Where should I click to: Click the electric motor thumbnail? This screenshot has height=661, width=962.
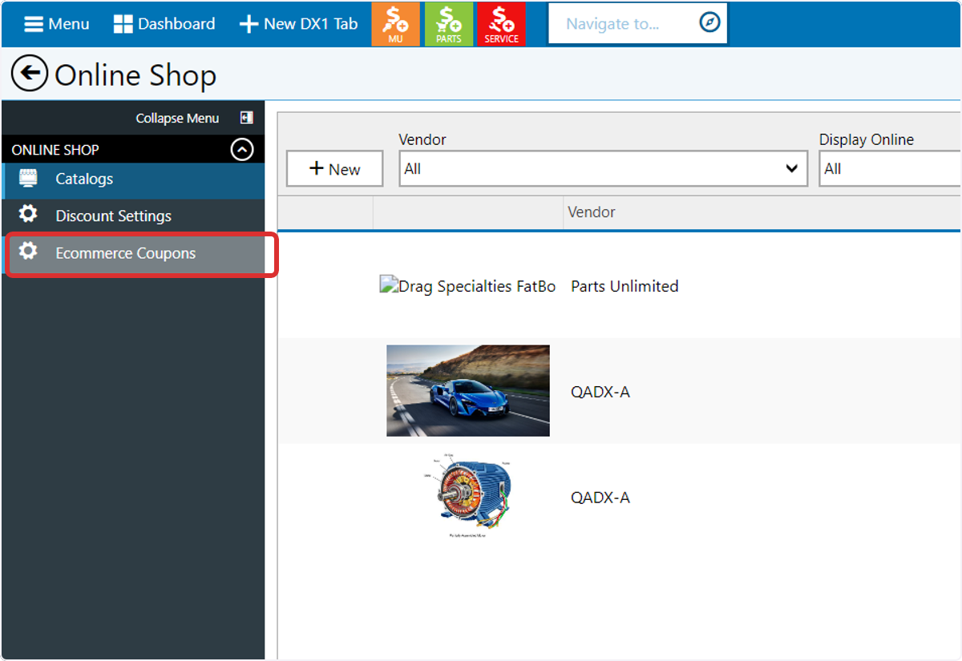pos(468,498)
